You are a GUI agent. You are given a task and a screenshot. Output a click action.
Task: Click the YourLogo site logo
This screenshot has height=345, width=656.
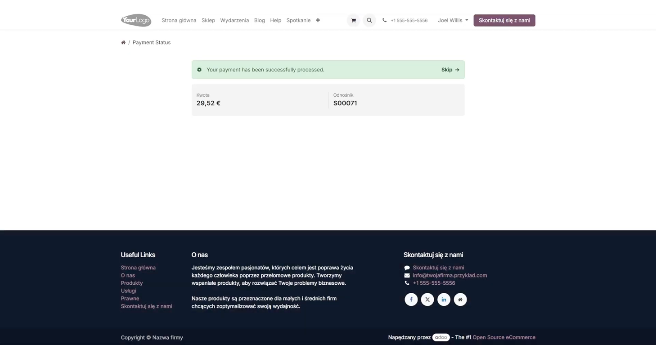pos(136,20)
